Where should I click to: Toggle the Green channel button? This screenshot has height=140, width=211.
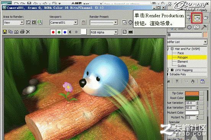coord(59,32)
